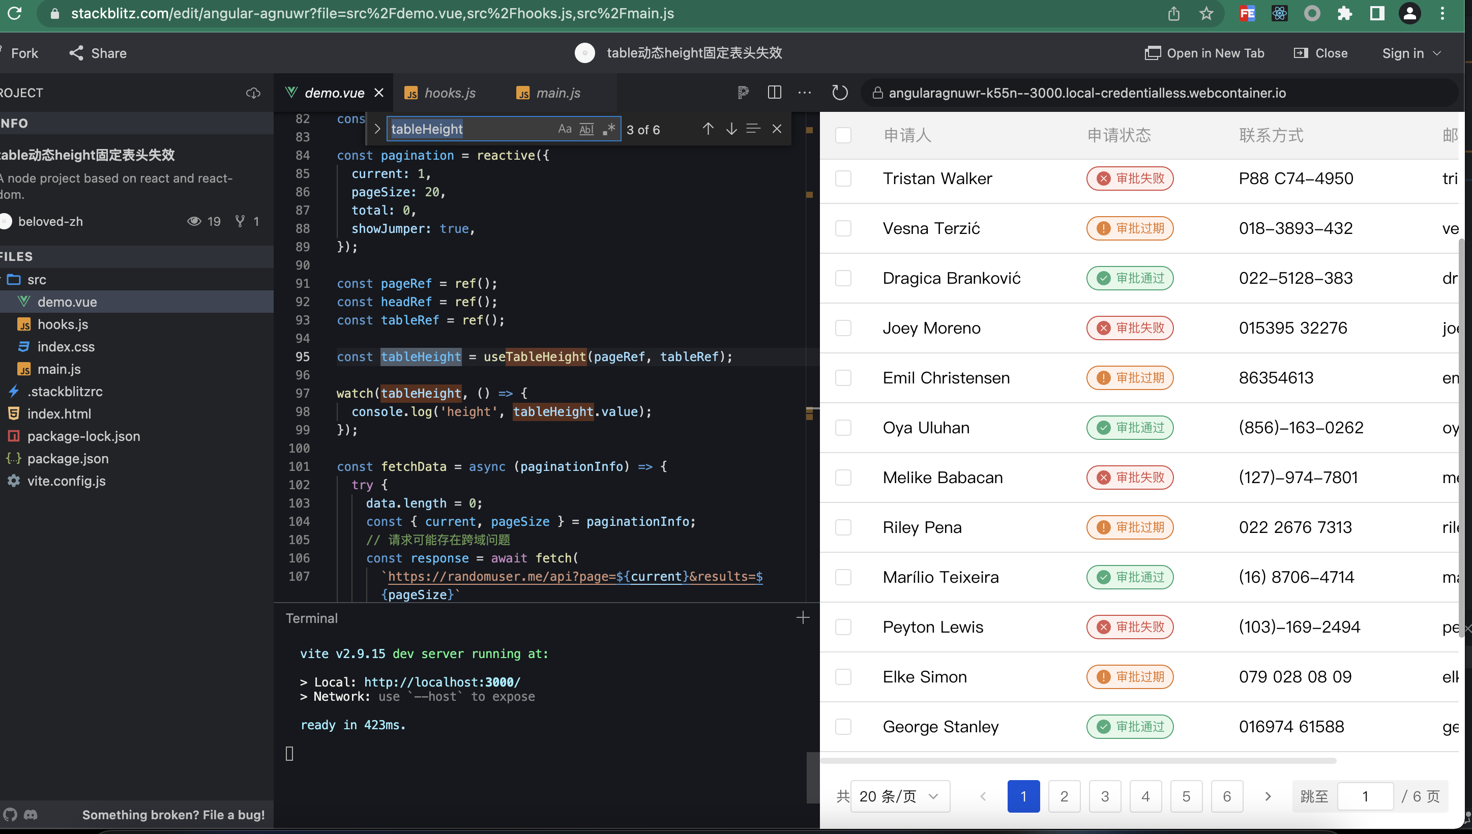This screenshot has width=1472, height=834.
Task: Go to page 4 of the table pagination
Action: 1145,796
